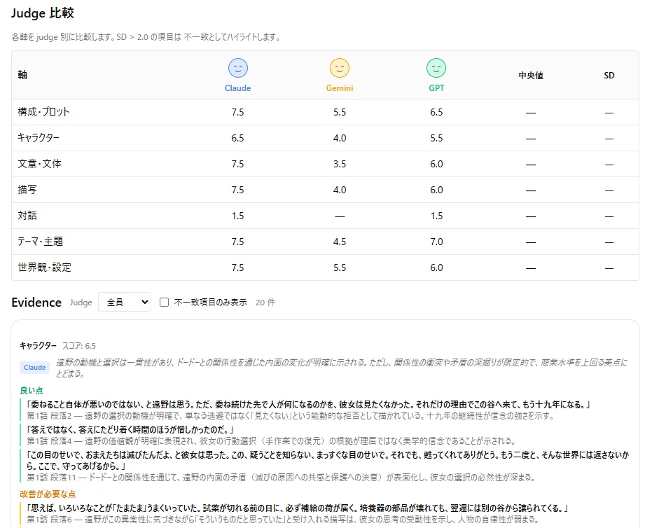The width and height of the screenshot is (652, 528).
Task: Click quote starting 「この目のせいで
Action: click(x=328, y=460)
